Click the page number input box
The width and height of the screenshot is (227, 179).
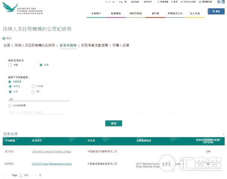click(x=21, y=175)
